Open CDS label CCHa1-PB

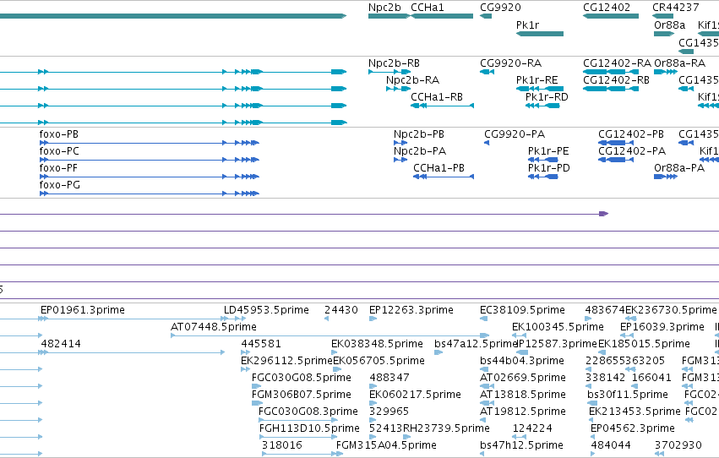click(x=438, y=168)
